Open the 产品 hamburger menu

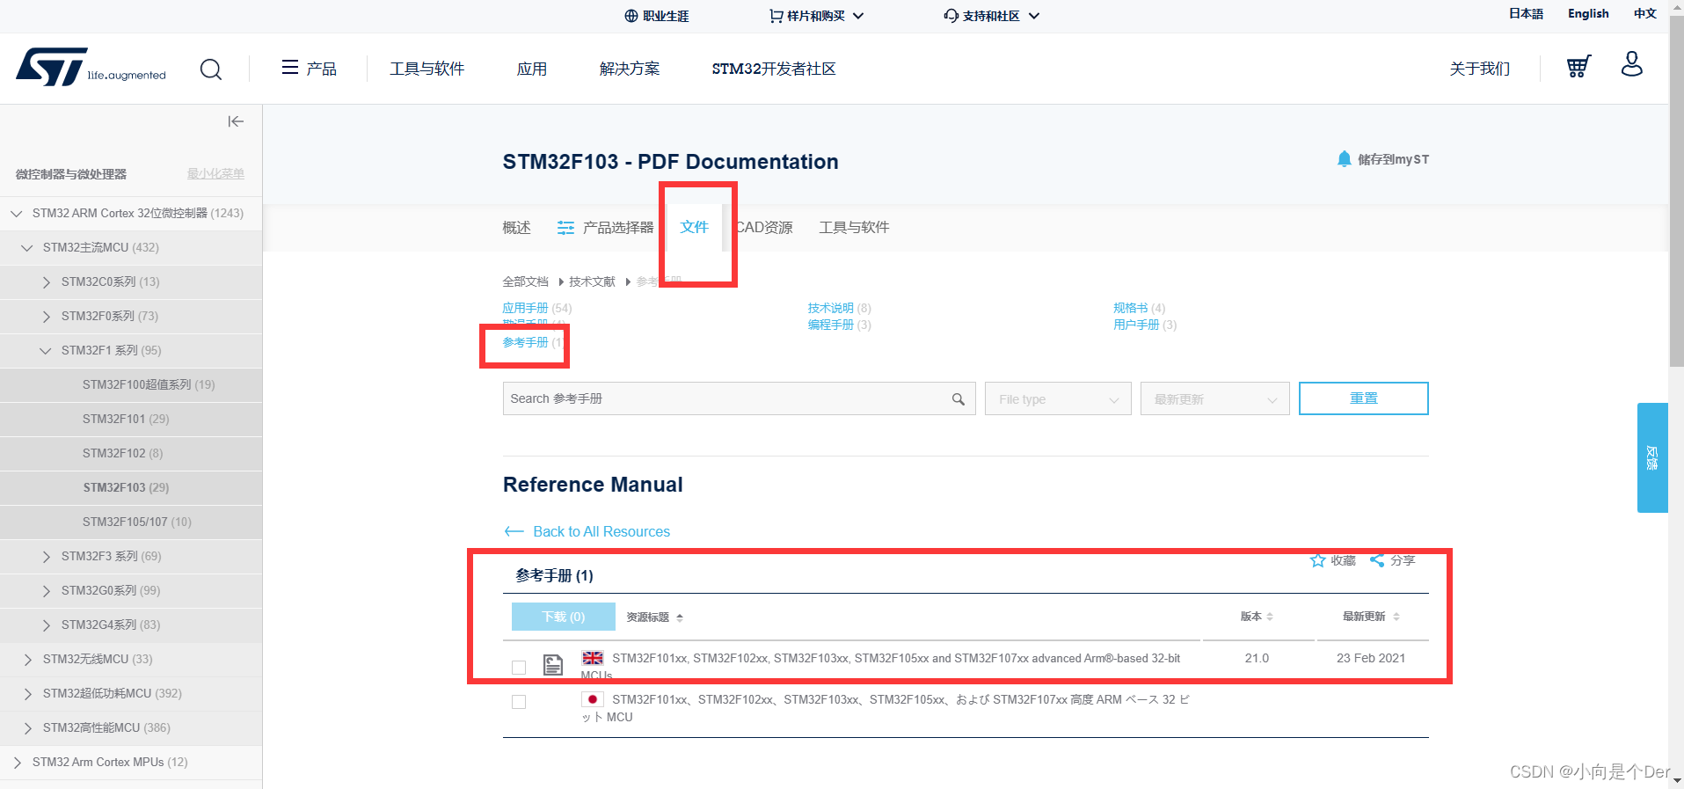(309, 68)
